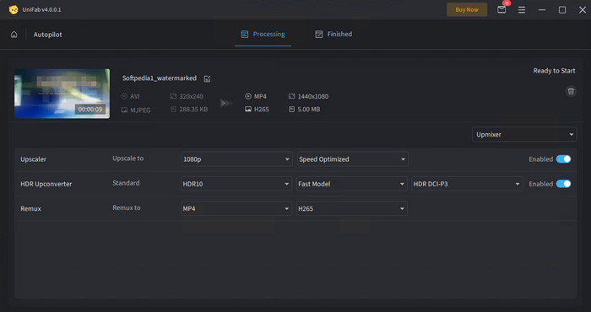This screenshot has height=312, width=591.
Task: Click the UniFab logo icon
Action: coord(14,10)
